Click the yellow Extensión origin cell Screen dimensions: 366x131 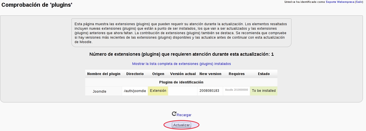[158, 91]
